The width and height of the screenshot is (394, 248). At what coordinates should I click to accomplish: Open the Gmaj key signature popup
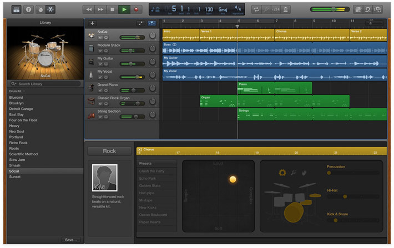[224, 9]
